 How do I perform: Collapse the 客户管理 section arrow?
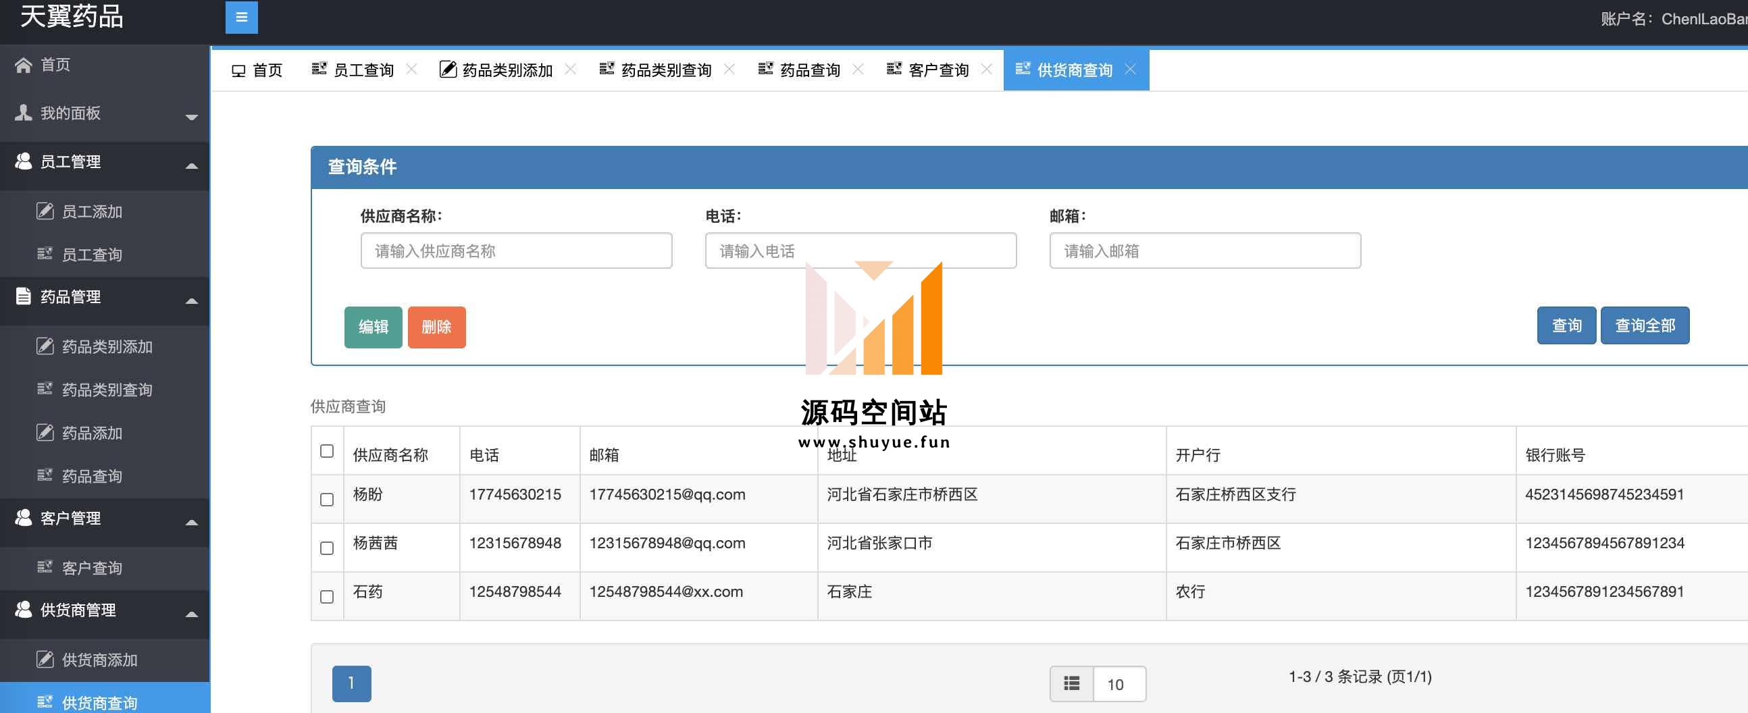coord(192,523)
